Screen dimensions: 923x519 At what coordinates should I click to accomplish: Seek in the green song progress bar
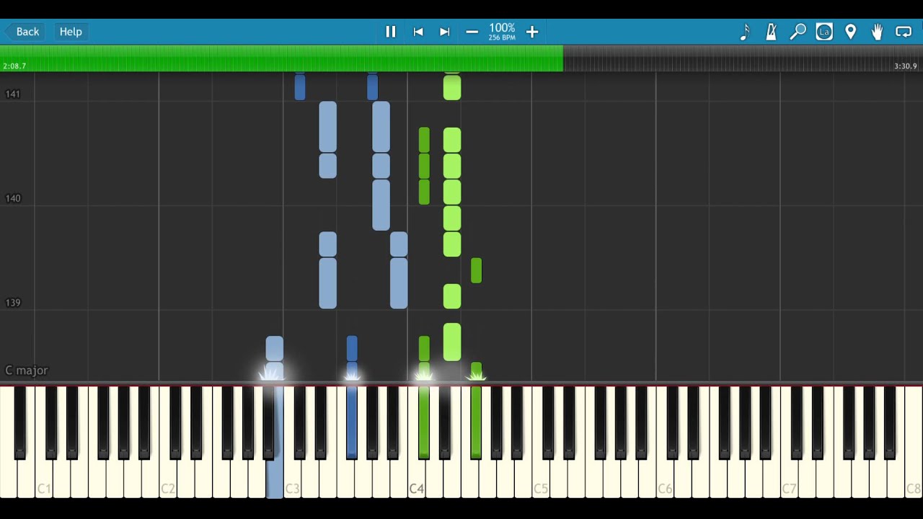(x=281, y=58)
